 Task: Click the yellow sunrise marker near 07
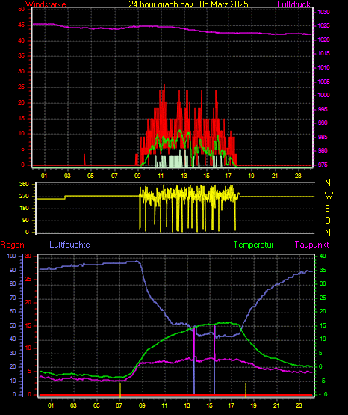click(x=120, y=390)
